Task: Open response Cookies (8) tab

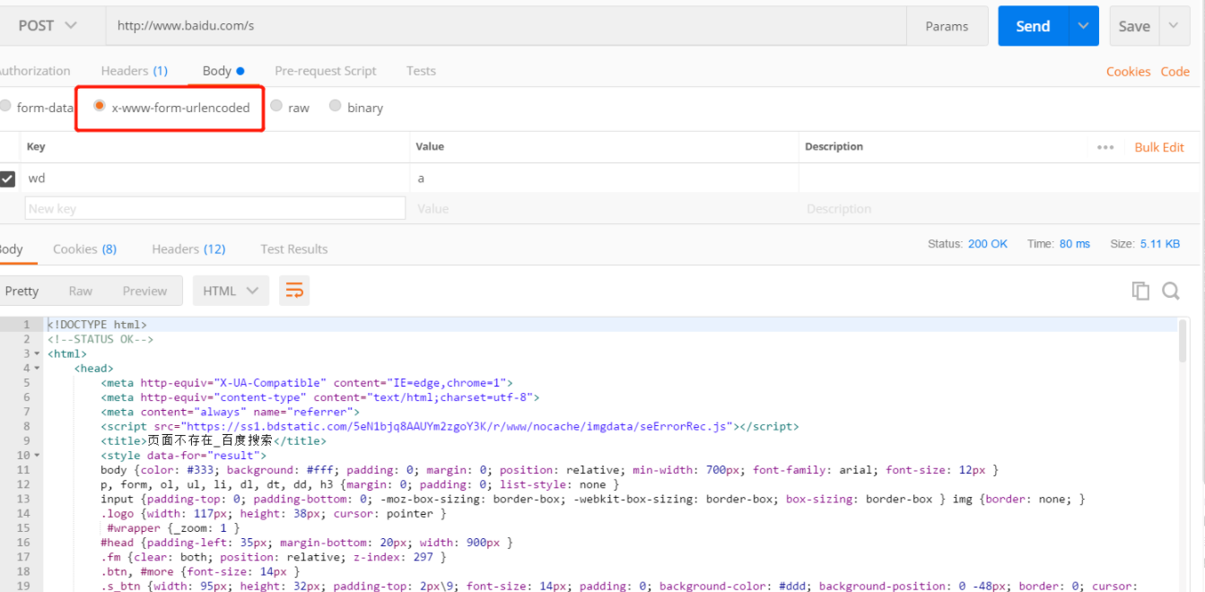Action: point(84,249)
